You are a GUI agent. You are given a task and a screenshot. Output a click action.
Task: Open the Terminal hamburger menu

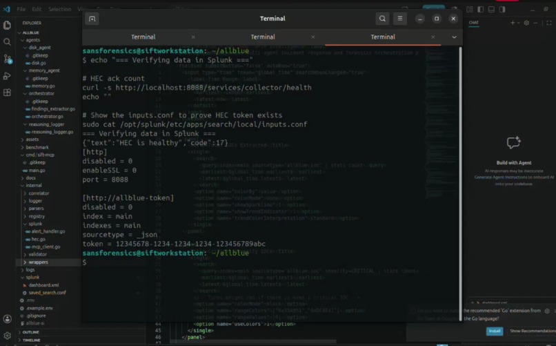click(x=400, y=19)
